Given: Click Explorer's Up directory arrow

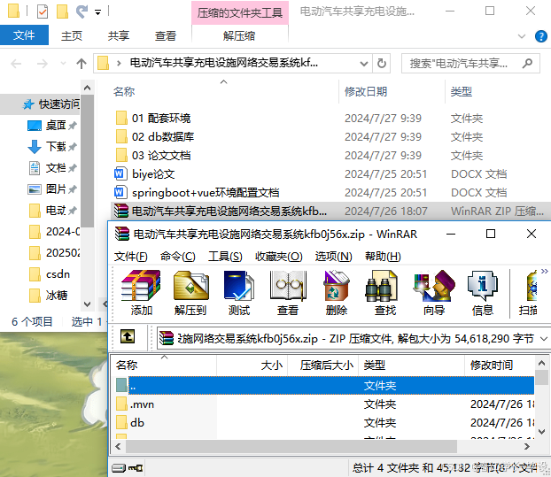Looking at the screenshot, I should pyautogui.click(x=81, y=64).
